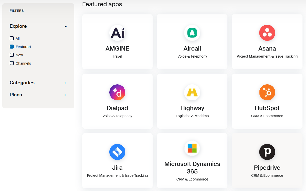
Task: Open the Dialpad app title link
Action: (x=117, y=108)
